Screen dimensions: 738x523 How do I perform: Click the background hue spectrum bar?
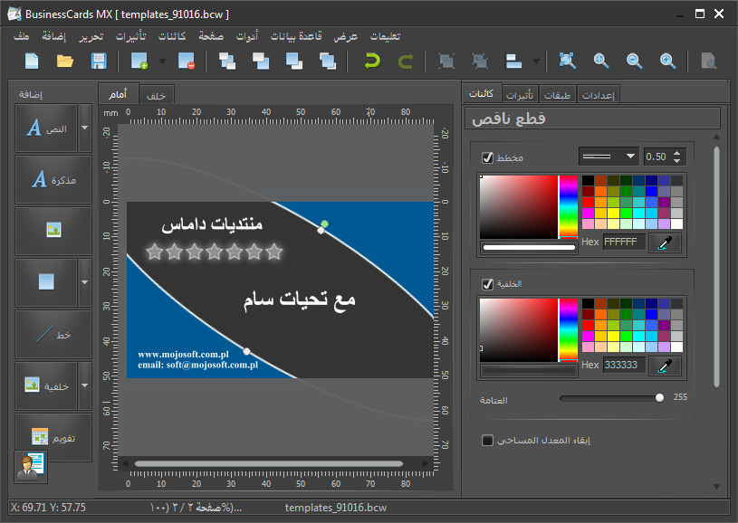pyautogui.click(x=569, y=330)
